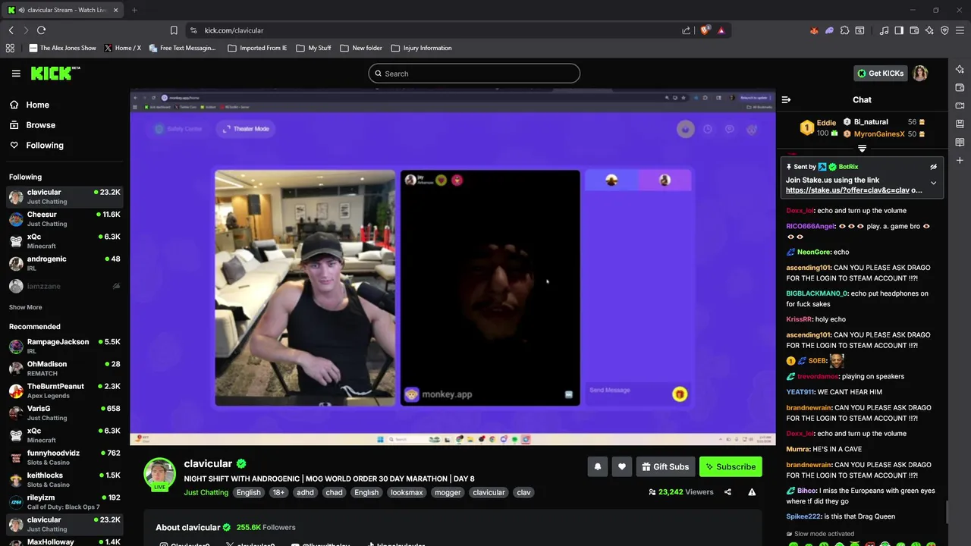
Task: Bookmark this page icon
Action: (x=174, y=30)
